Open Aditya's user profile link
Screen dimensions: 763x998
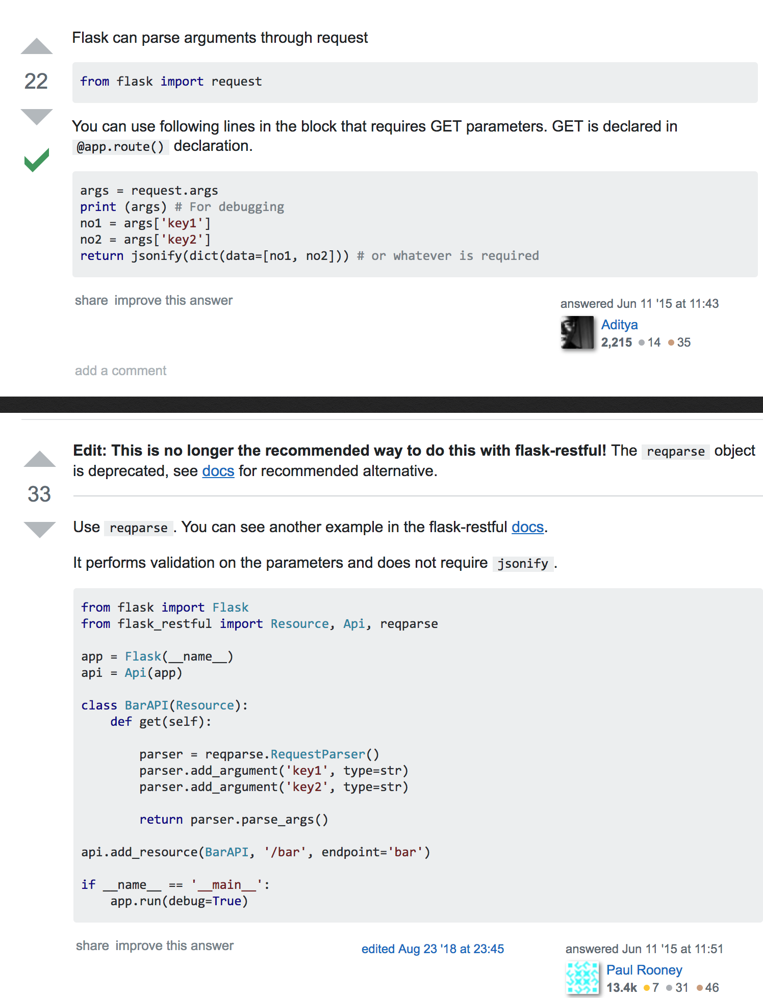click(x=619, y=325)
